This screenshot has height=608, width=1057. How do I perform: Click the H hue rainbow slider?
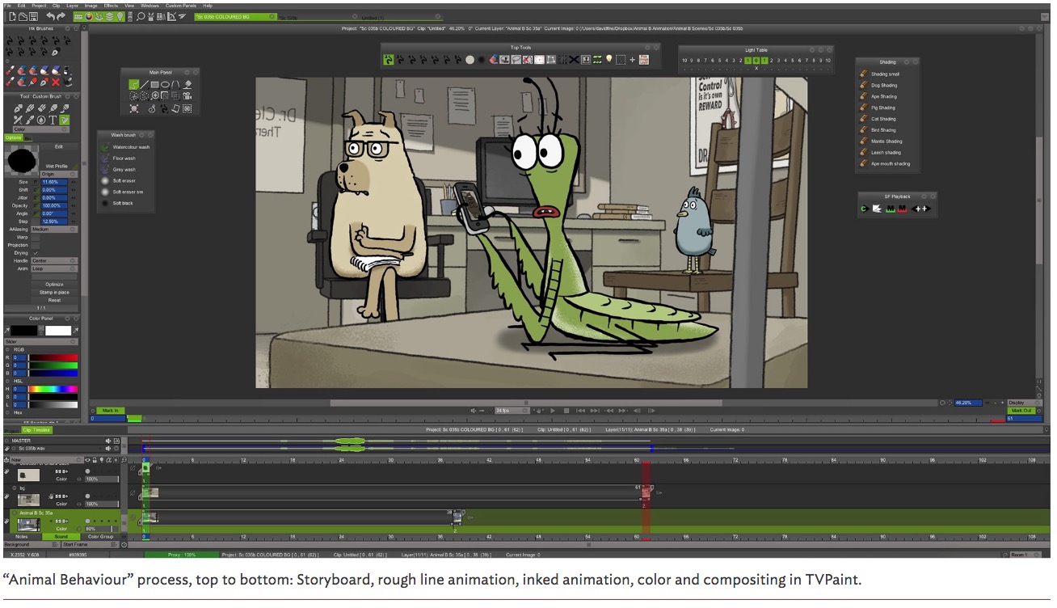53,389
